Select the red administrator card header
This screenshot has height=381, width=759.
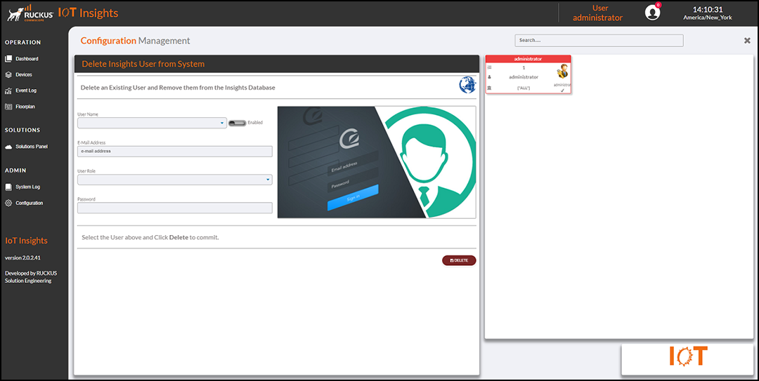528,58
